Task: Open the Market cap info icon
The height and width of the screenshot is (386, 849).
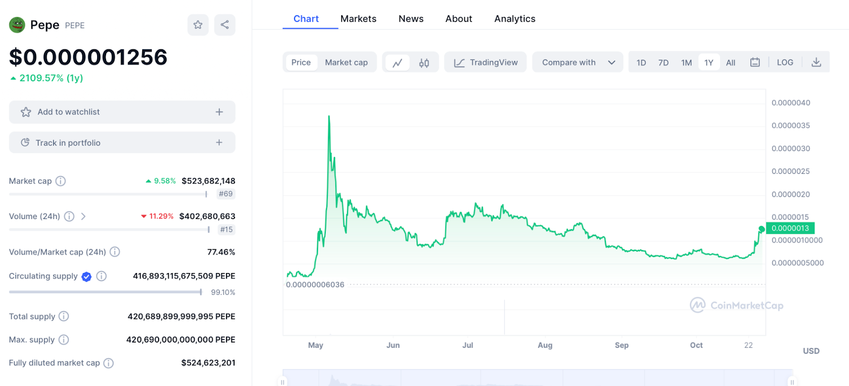Action: [x=60, y=181]
